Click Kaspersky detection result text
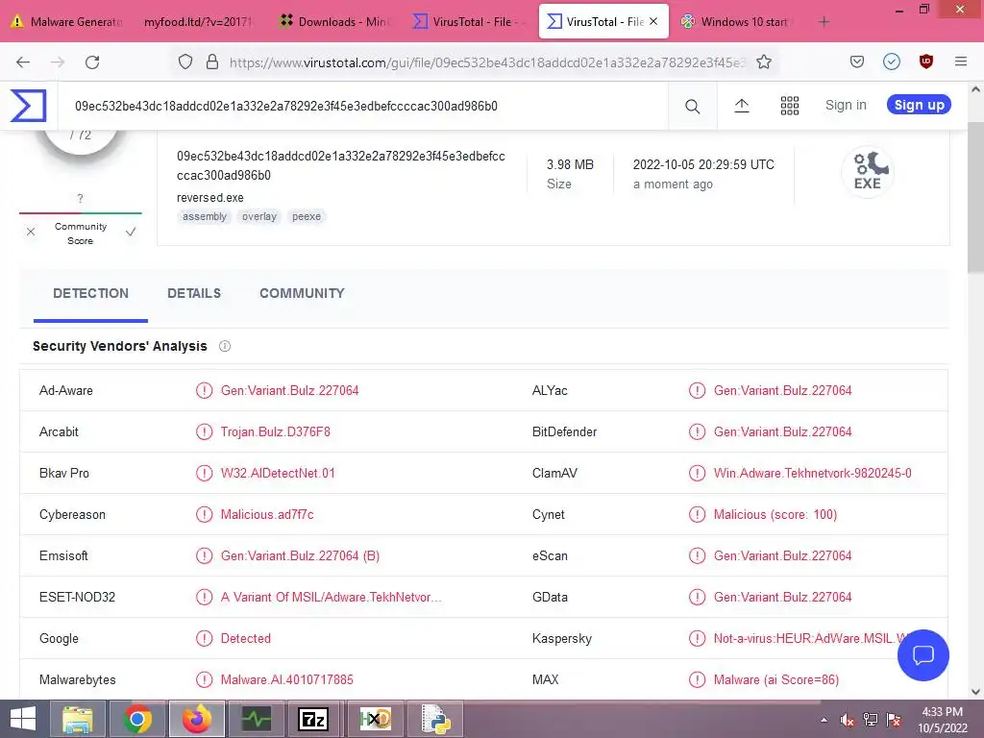 coord(809,638)
